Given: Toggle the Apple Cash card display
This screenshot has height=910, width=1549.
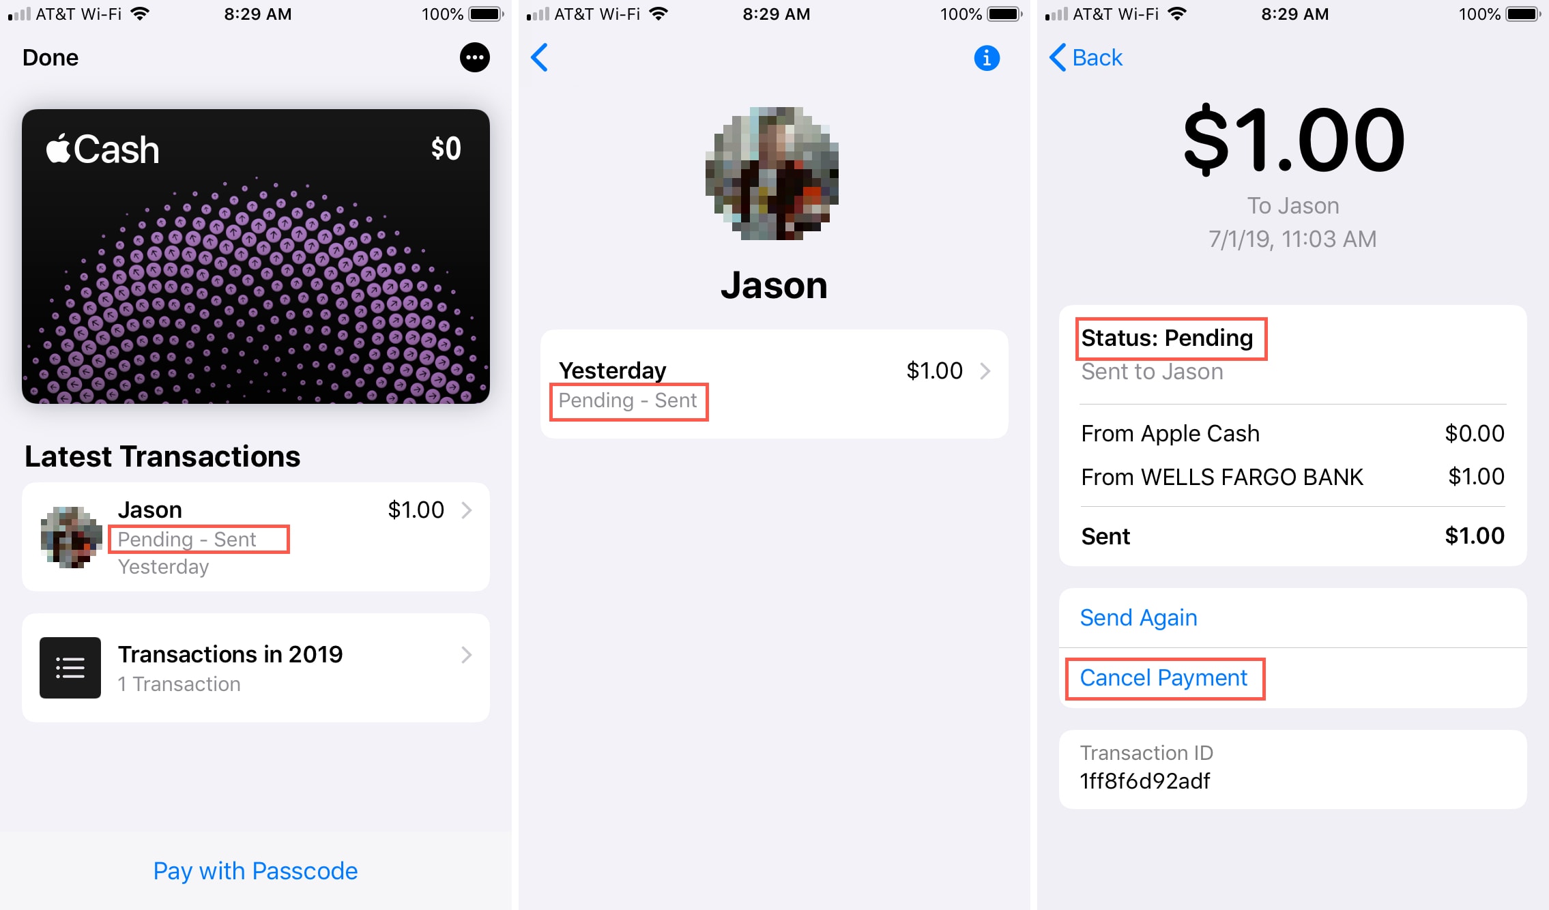Looking at the screenshot, I should coord(258,263).
